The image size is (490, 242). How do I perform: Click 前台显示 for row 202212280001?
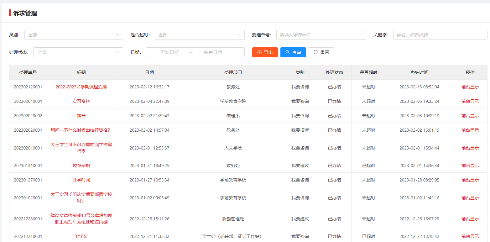(x=470, y=219)
